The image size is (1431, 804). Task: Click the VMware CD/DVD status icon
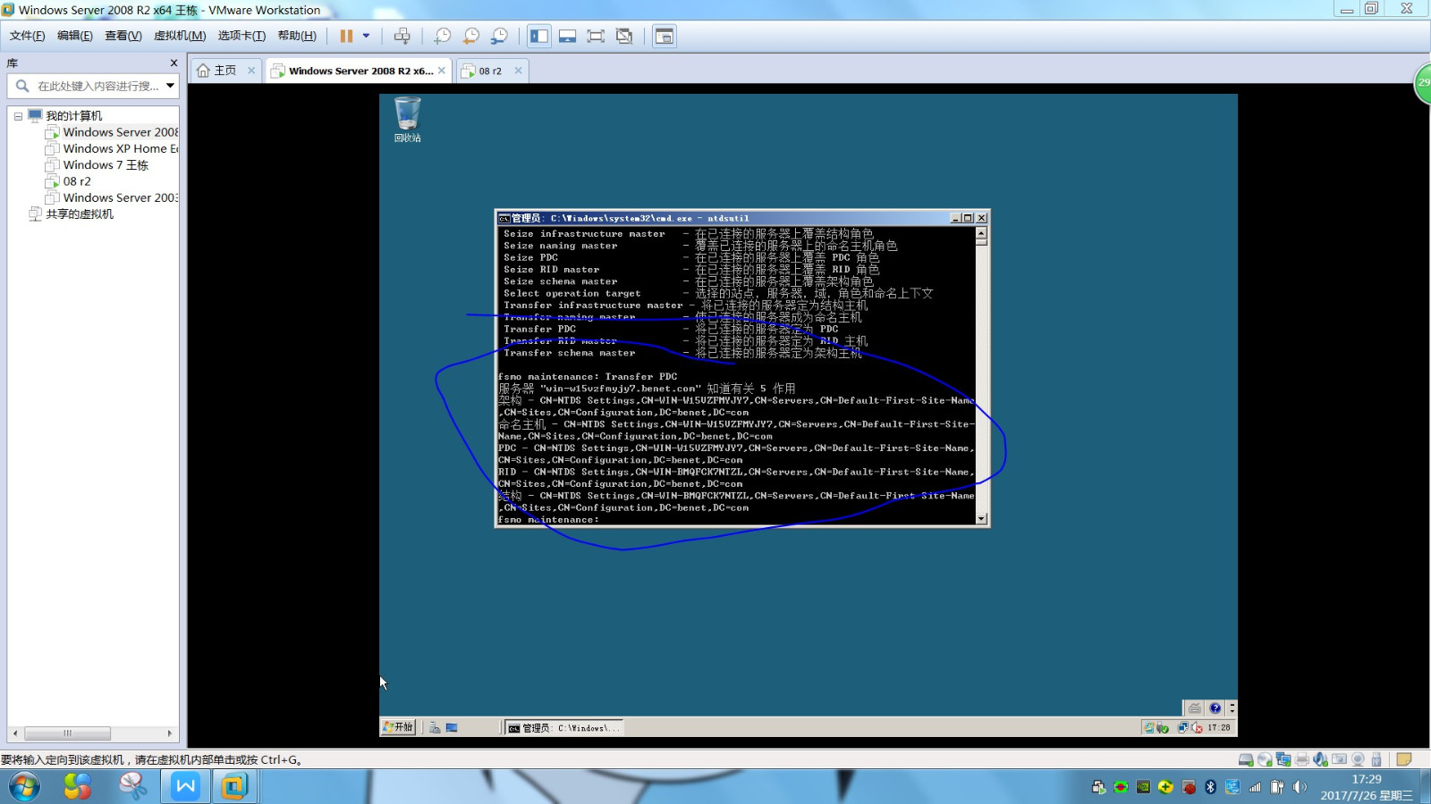(1265, 760)
